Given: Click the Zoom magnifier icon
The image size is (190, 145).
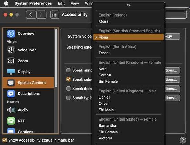Looking at the screenshot, I should coord(11,61).
